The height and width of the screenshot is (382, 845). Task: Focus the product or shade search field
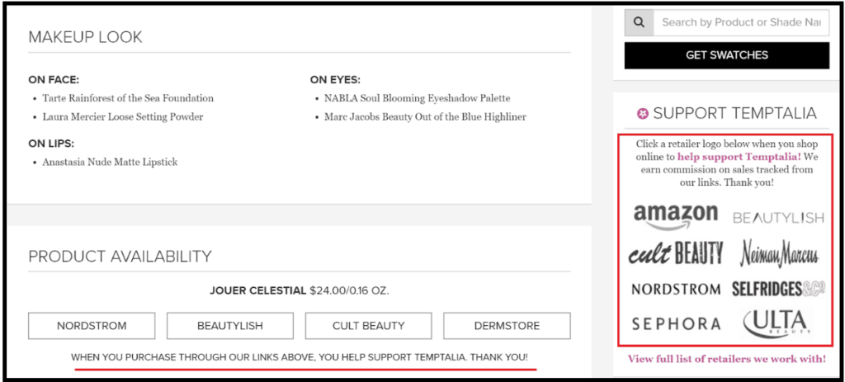[742, 23]
